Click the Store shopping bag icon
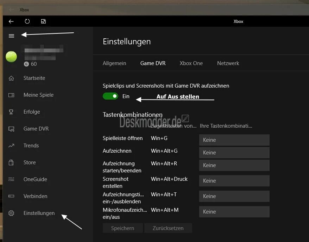This screenshot has height=242, width=309. pyautogui.click(x=11, y=163)
